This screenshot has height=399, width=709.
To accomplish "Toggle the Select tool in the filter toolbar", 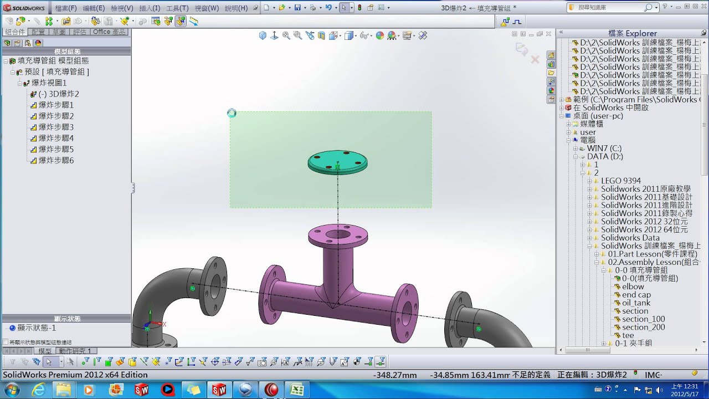I will click(x=49, y=362).
